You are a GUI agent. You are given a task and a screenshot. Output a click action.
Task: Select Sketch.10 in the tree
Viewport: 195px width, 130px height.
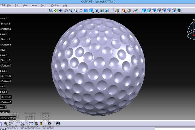click(6, 76)
